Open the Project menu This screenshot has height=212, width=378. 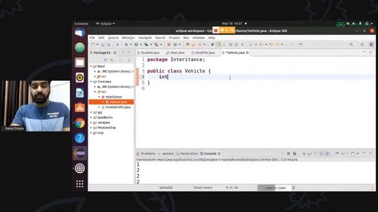pos(174,38)
